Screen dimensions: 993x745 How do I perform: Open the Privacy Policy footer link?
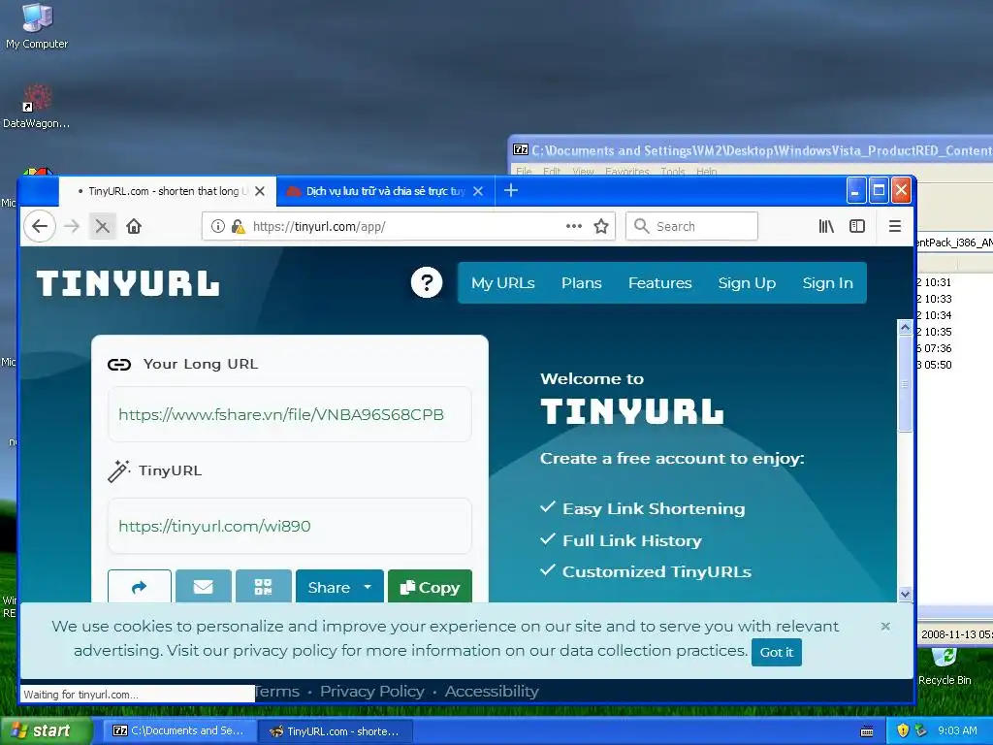point(371,691)
